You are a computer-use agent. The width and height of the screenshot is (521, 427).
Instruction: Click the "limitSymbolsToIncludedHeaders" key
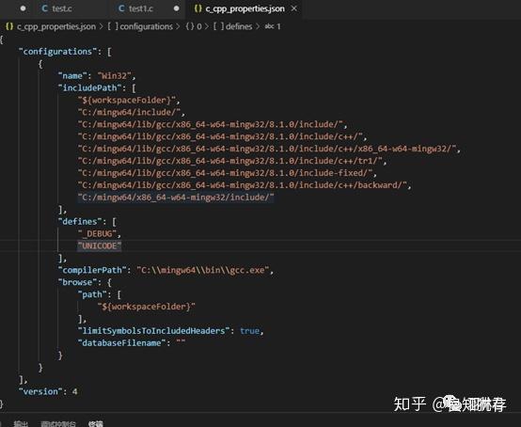coord(153,331)
